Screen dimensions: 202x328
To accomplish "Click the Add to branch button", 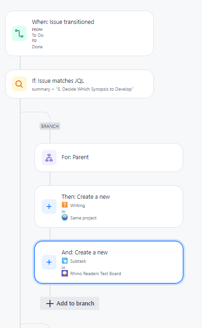I will tap(69, 303).
